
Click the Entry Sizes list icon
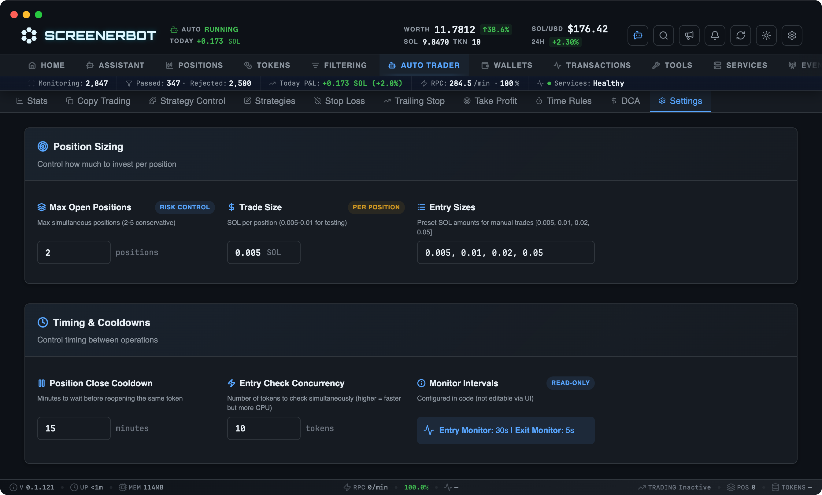pos(421,207)
